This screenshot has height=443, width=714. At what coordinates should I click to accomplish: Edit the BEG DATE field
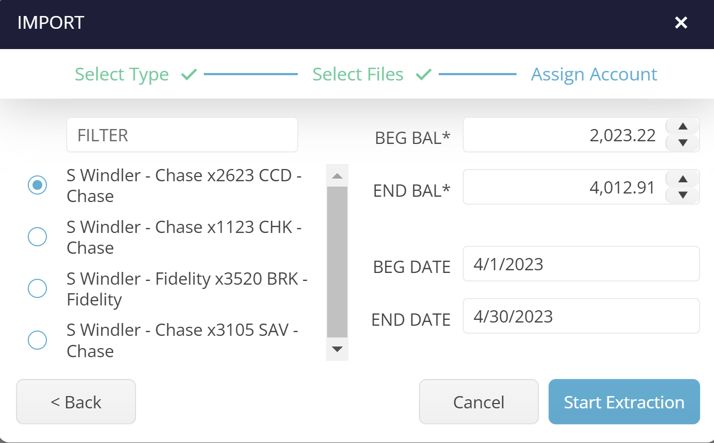coord(581,263)
